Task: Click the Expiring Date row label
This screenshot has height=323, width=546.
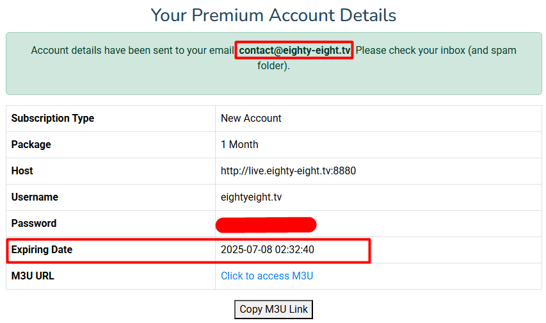Action: pos(42,250)
